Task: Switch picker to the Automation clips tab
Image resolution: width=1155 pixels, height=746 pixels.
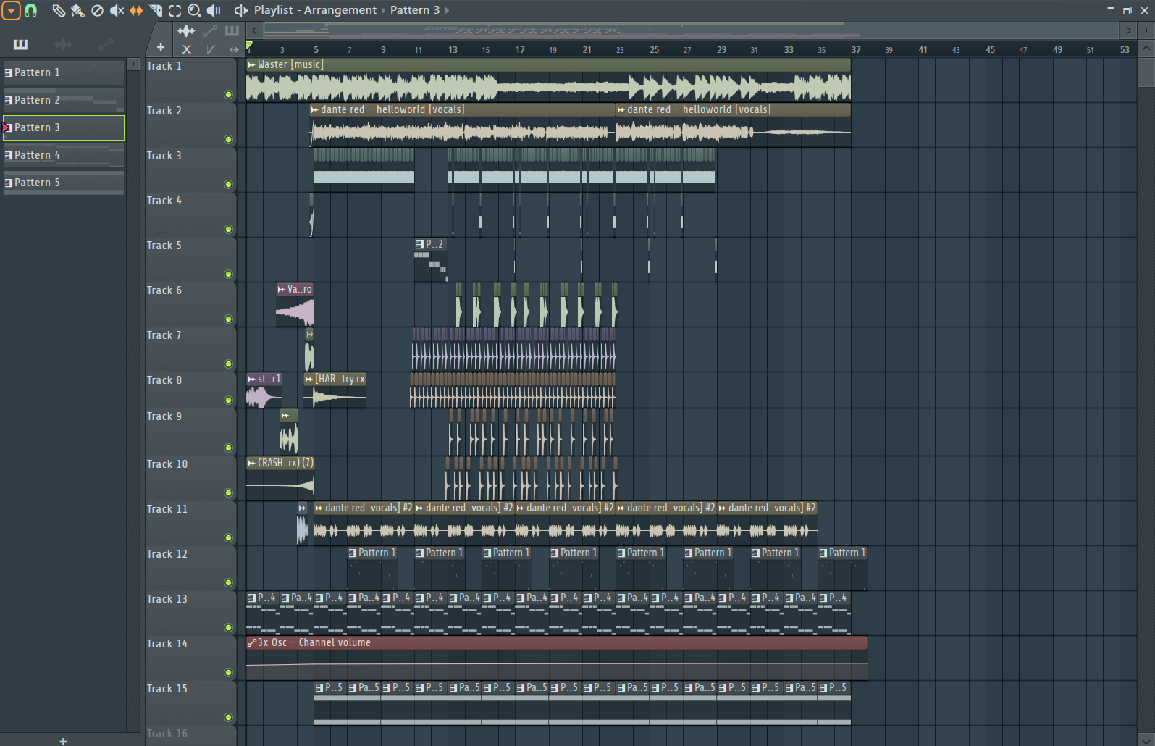Action: (106, 45)
